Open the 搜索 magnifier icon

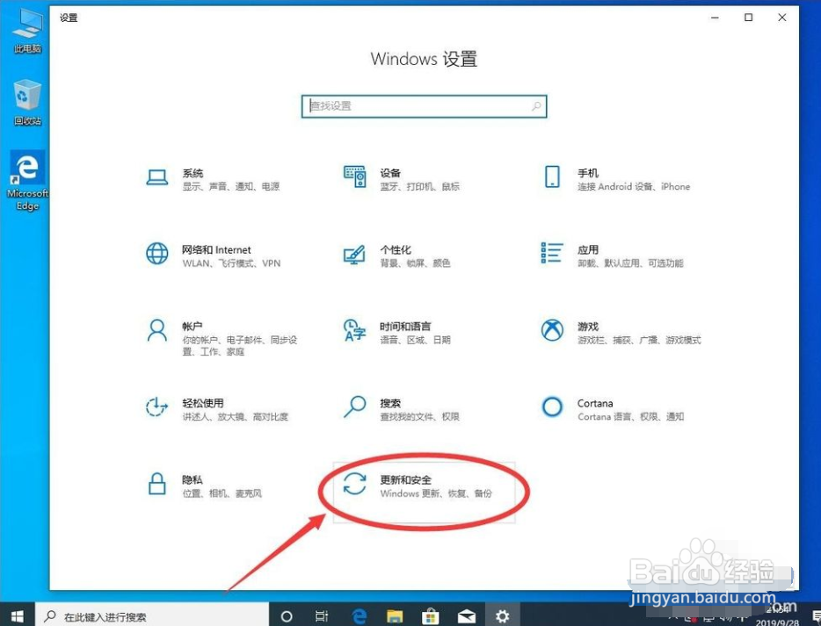tap(354, 407)
